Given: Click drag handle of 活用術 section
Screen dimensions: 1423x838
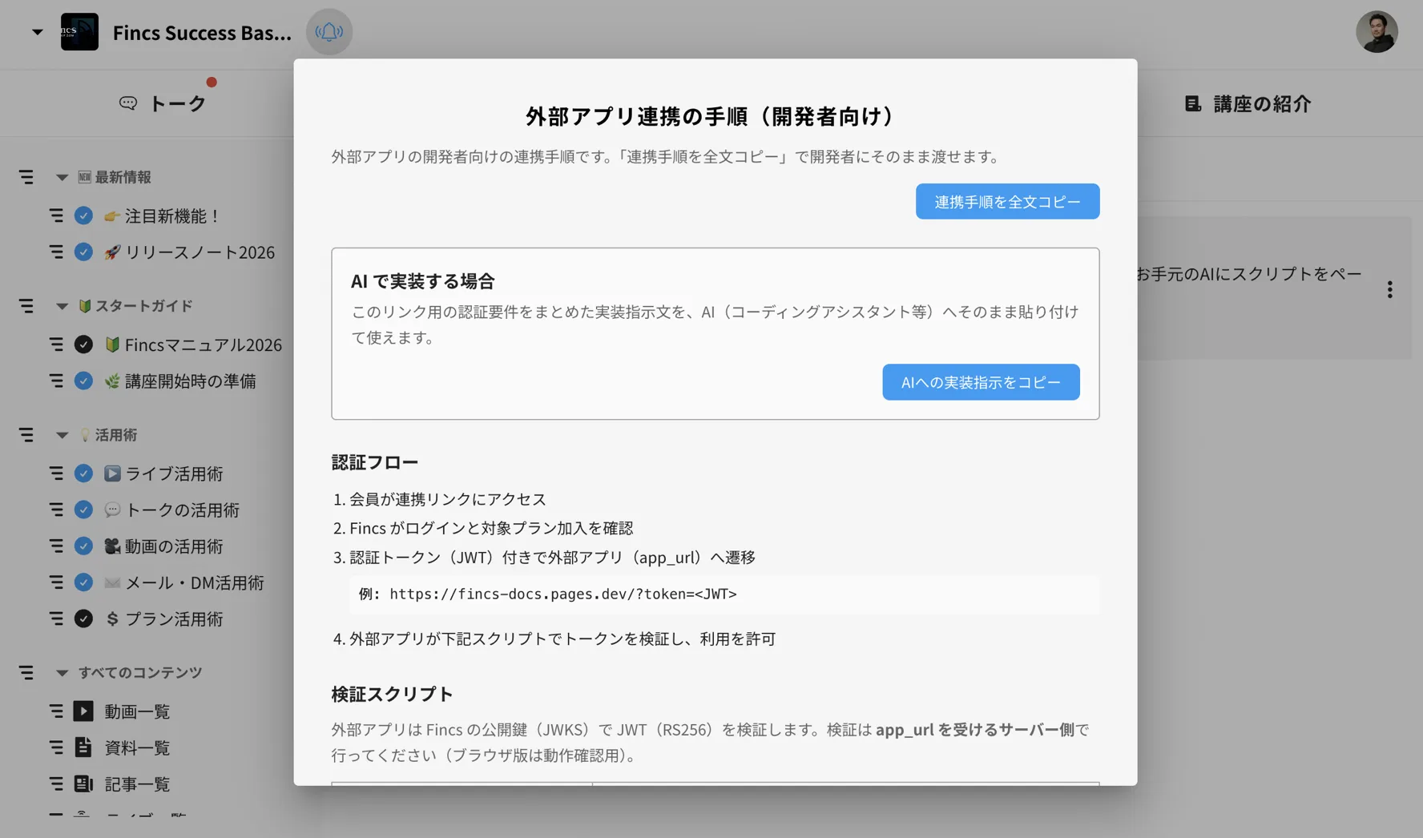Looking at the screenshot, I should [x=26, y=435].
